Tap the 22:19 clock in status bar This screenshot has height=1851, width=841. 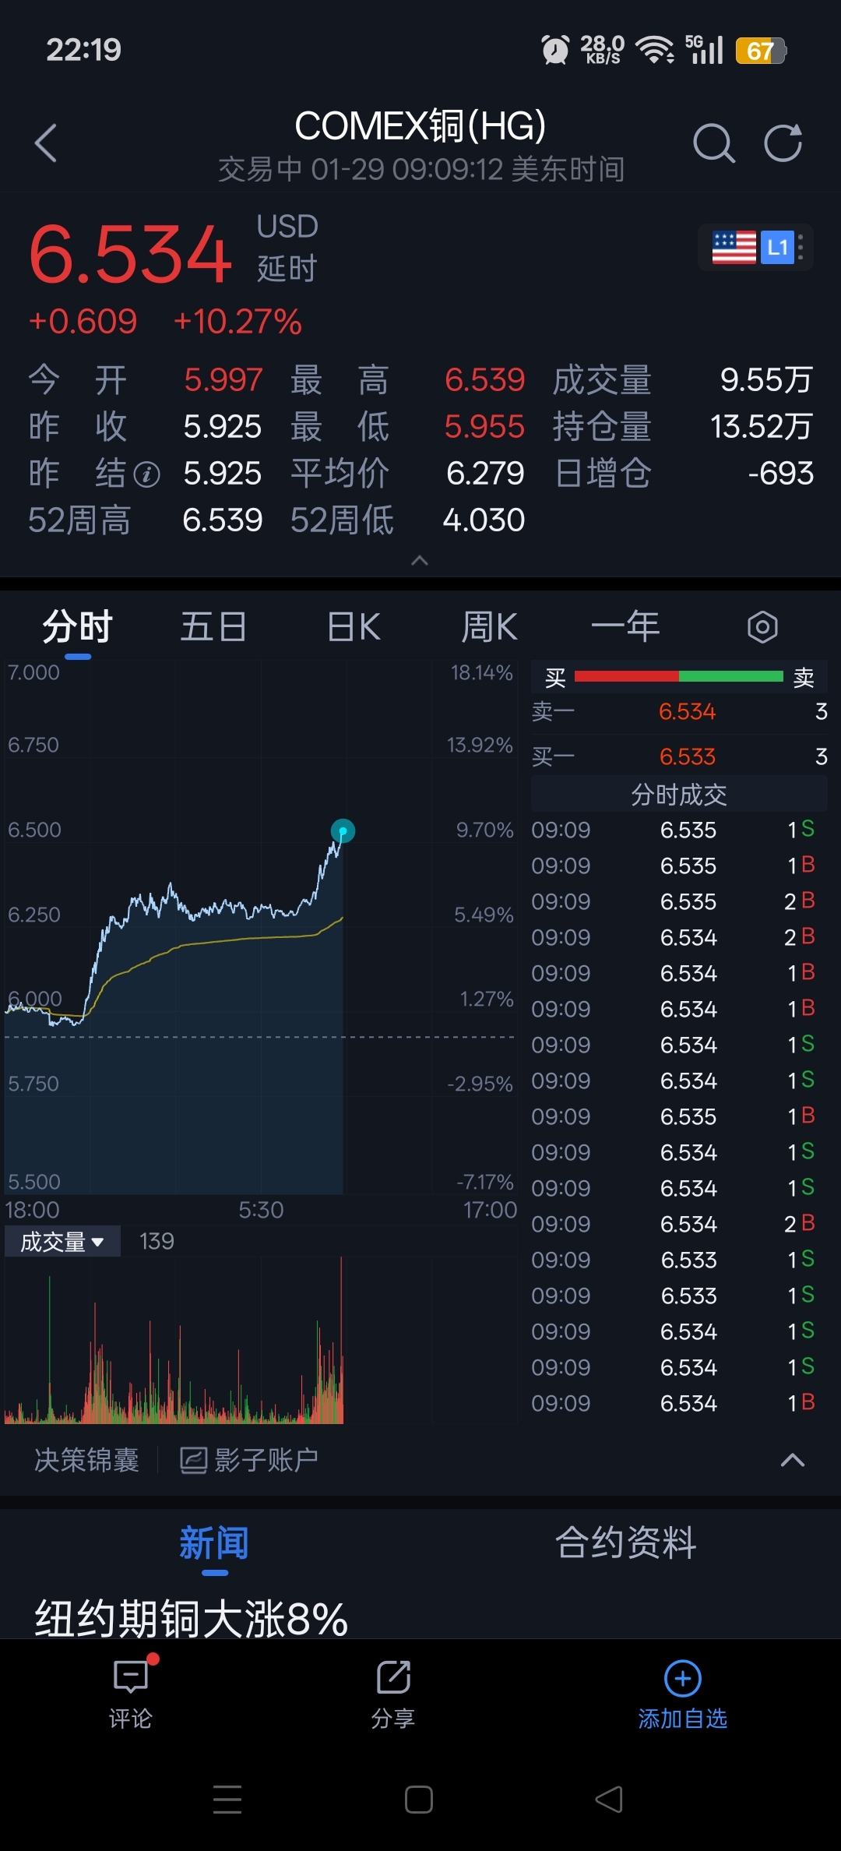(83, 50)
